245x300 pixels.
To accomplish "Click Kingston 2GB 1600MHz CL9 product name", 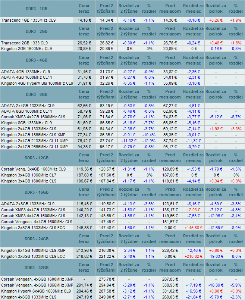I will click(26, 49).
